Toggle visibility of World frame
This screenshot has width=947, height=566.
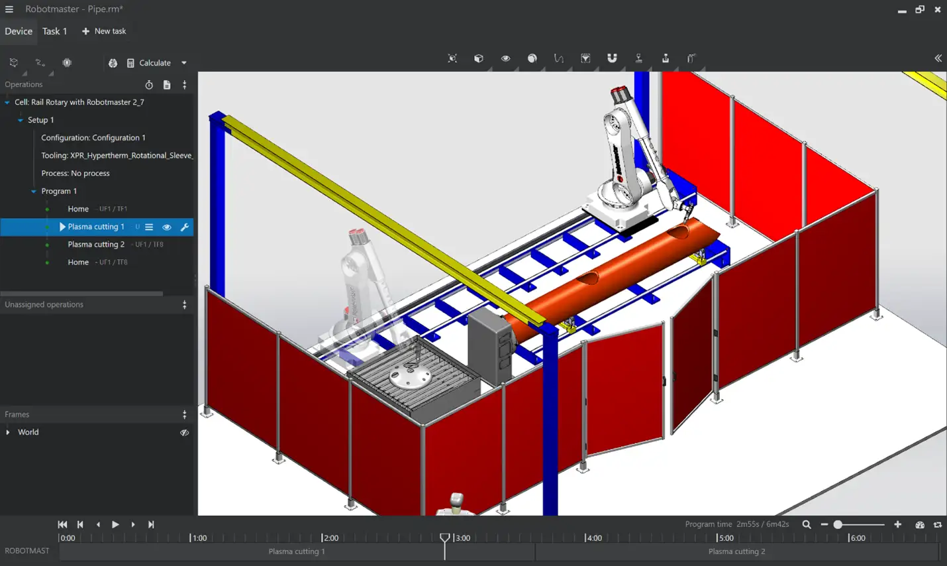(x=185, y=432)
